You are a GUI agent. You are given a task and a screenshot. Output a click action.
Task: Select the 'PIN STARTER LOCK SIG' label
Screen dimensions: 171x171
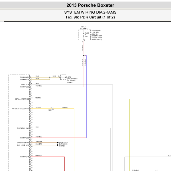(x=21, y=109)
